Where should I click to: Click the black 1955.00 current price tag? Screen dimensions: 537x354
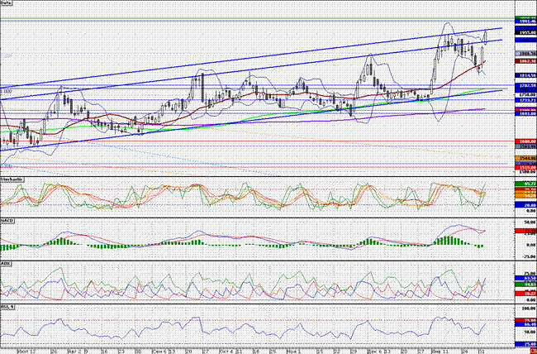pyautogui.click(x=525, y=32)
